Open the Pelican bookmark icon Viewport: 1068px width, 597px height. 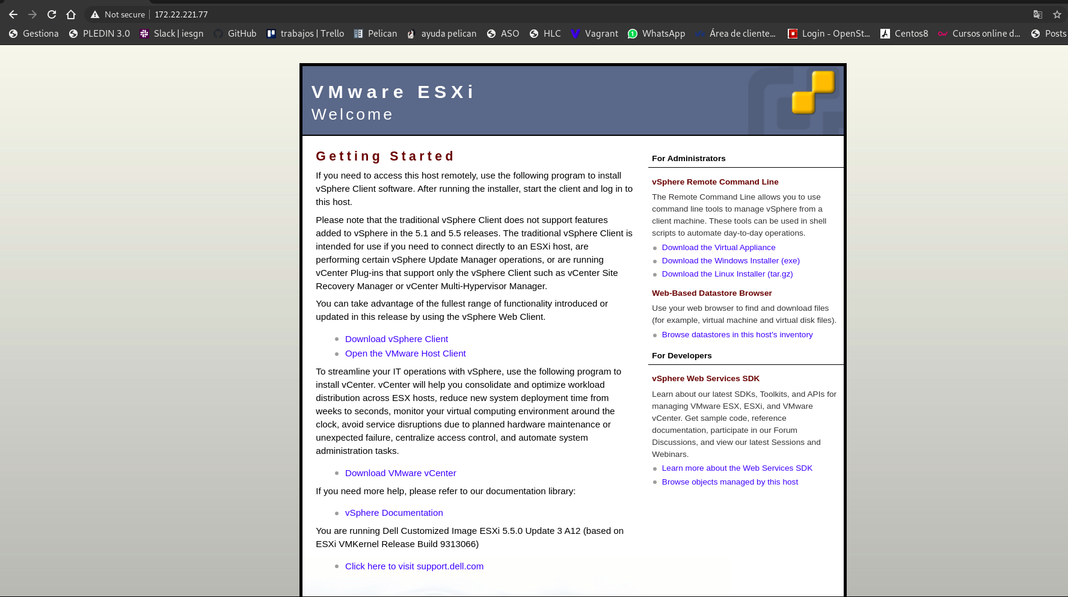click(x=357, y=34)
